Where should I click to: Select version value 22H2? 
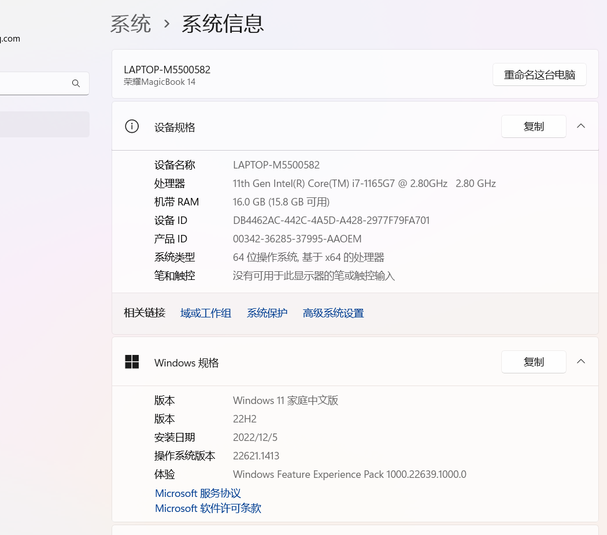point(245,419)
